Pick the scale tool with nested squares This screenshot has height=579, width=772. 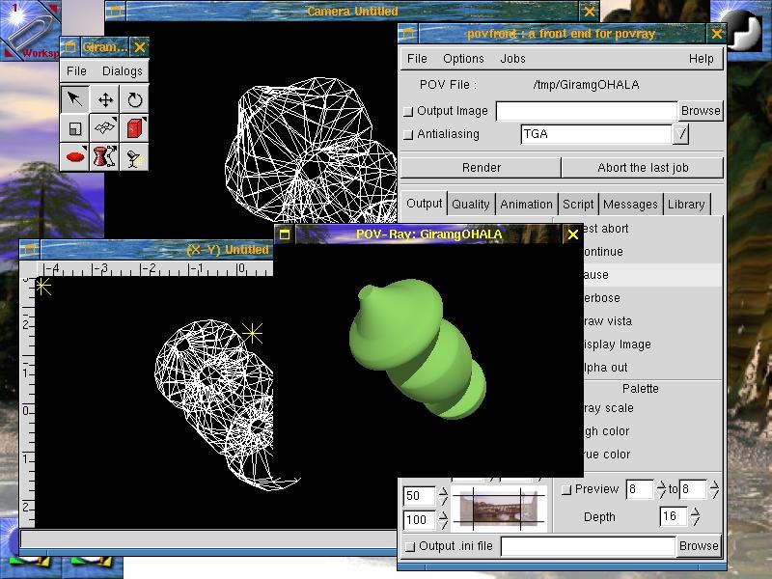point(75,128)
